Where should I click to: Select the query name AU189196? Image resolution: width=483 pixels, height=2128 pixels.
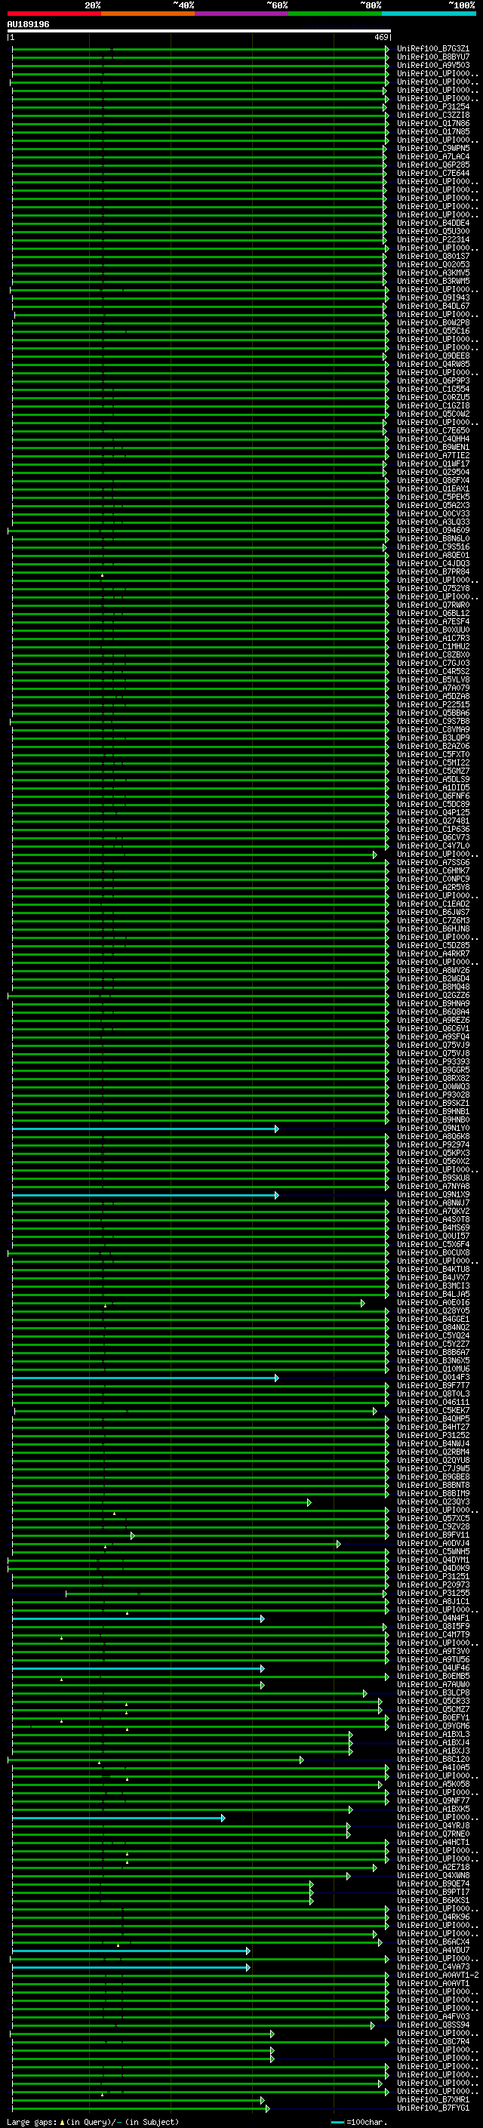point(28,24)
